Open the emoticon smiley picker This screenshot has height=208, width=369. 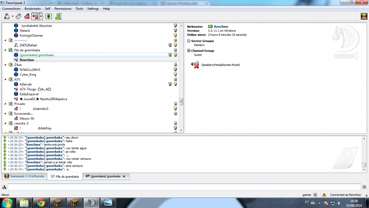364,187
